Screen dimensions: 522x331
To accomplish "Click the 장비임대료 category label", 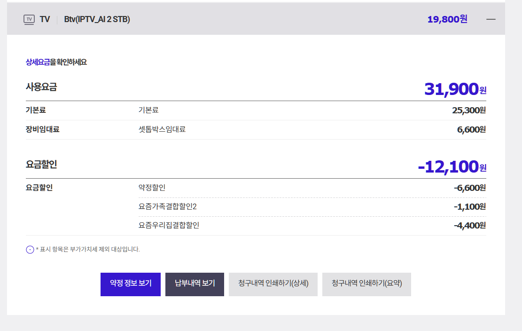I will (42, 129).
